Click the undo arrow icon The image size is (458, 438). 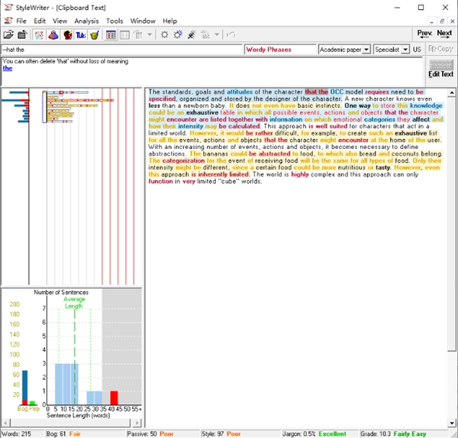(231, 34)
